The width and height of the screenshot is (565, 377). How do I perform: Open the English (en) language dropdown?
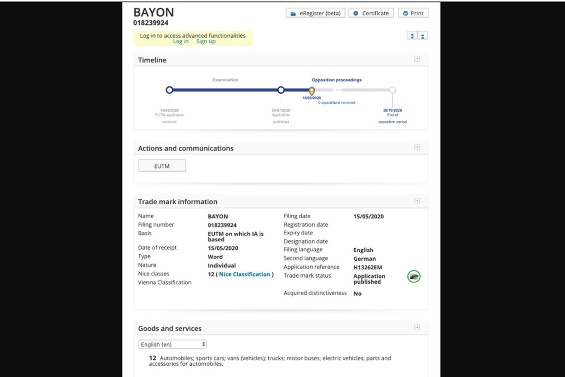coord(173,345)
